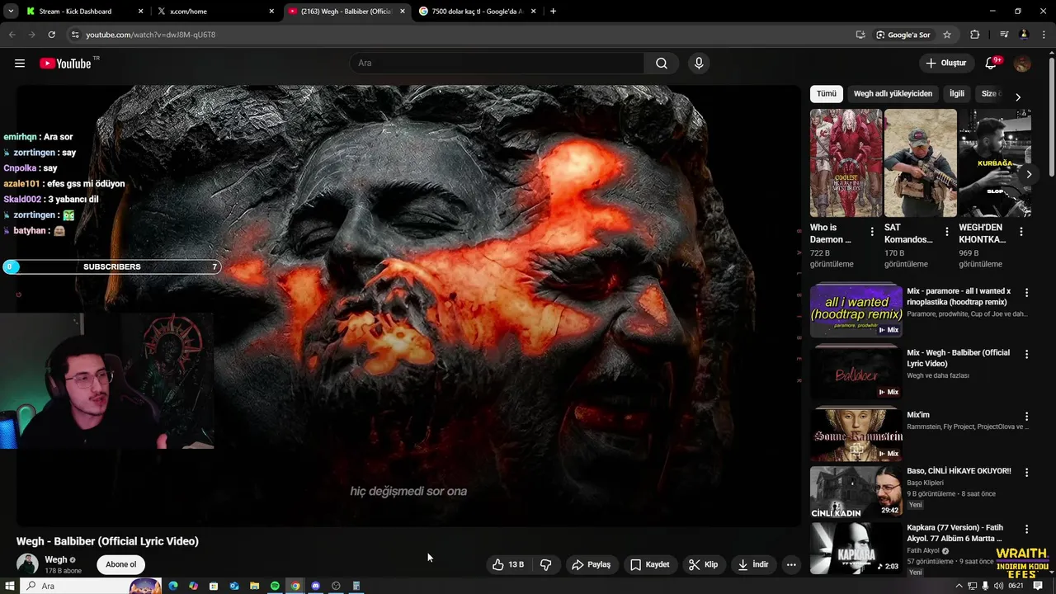Click the search magnifier button

click(x=662, y=64)
